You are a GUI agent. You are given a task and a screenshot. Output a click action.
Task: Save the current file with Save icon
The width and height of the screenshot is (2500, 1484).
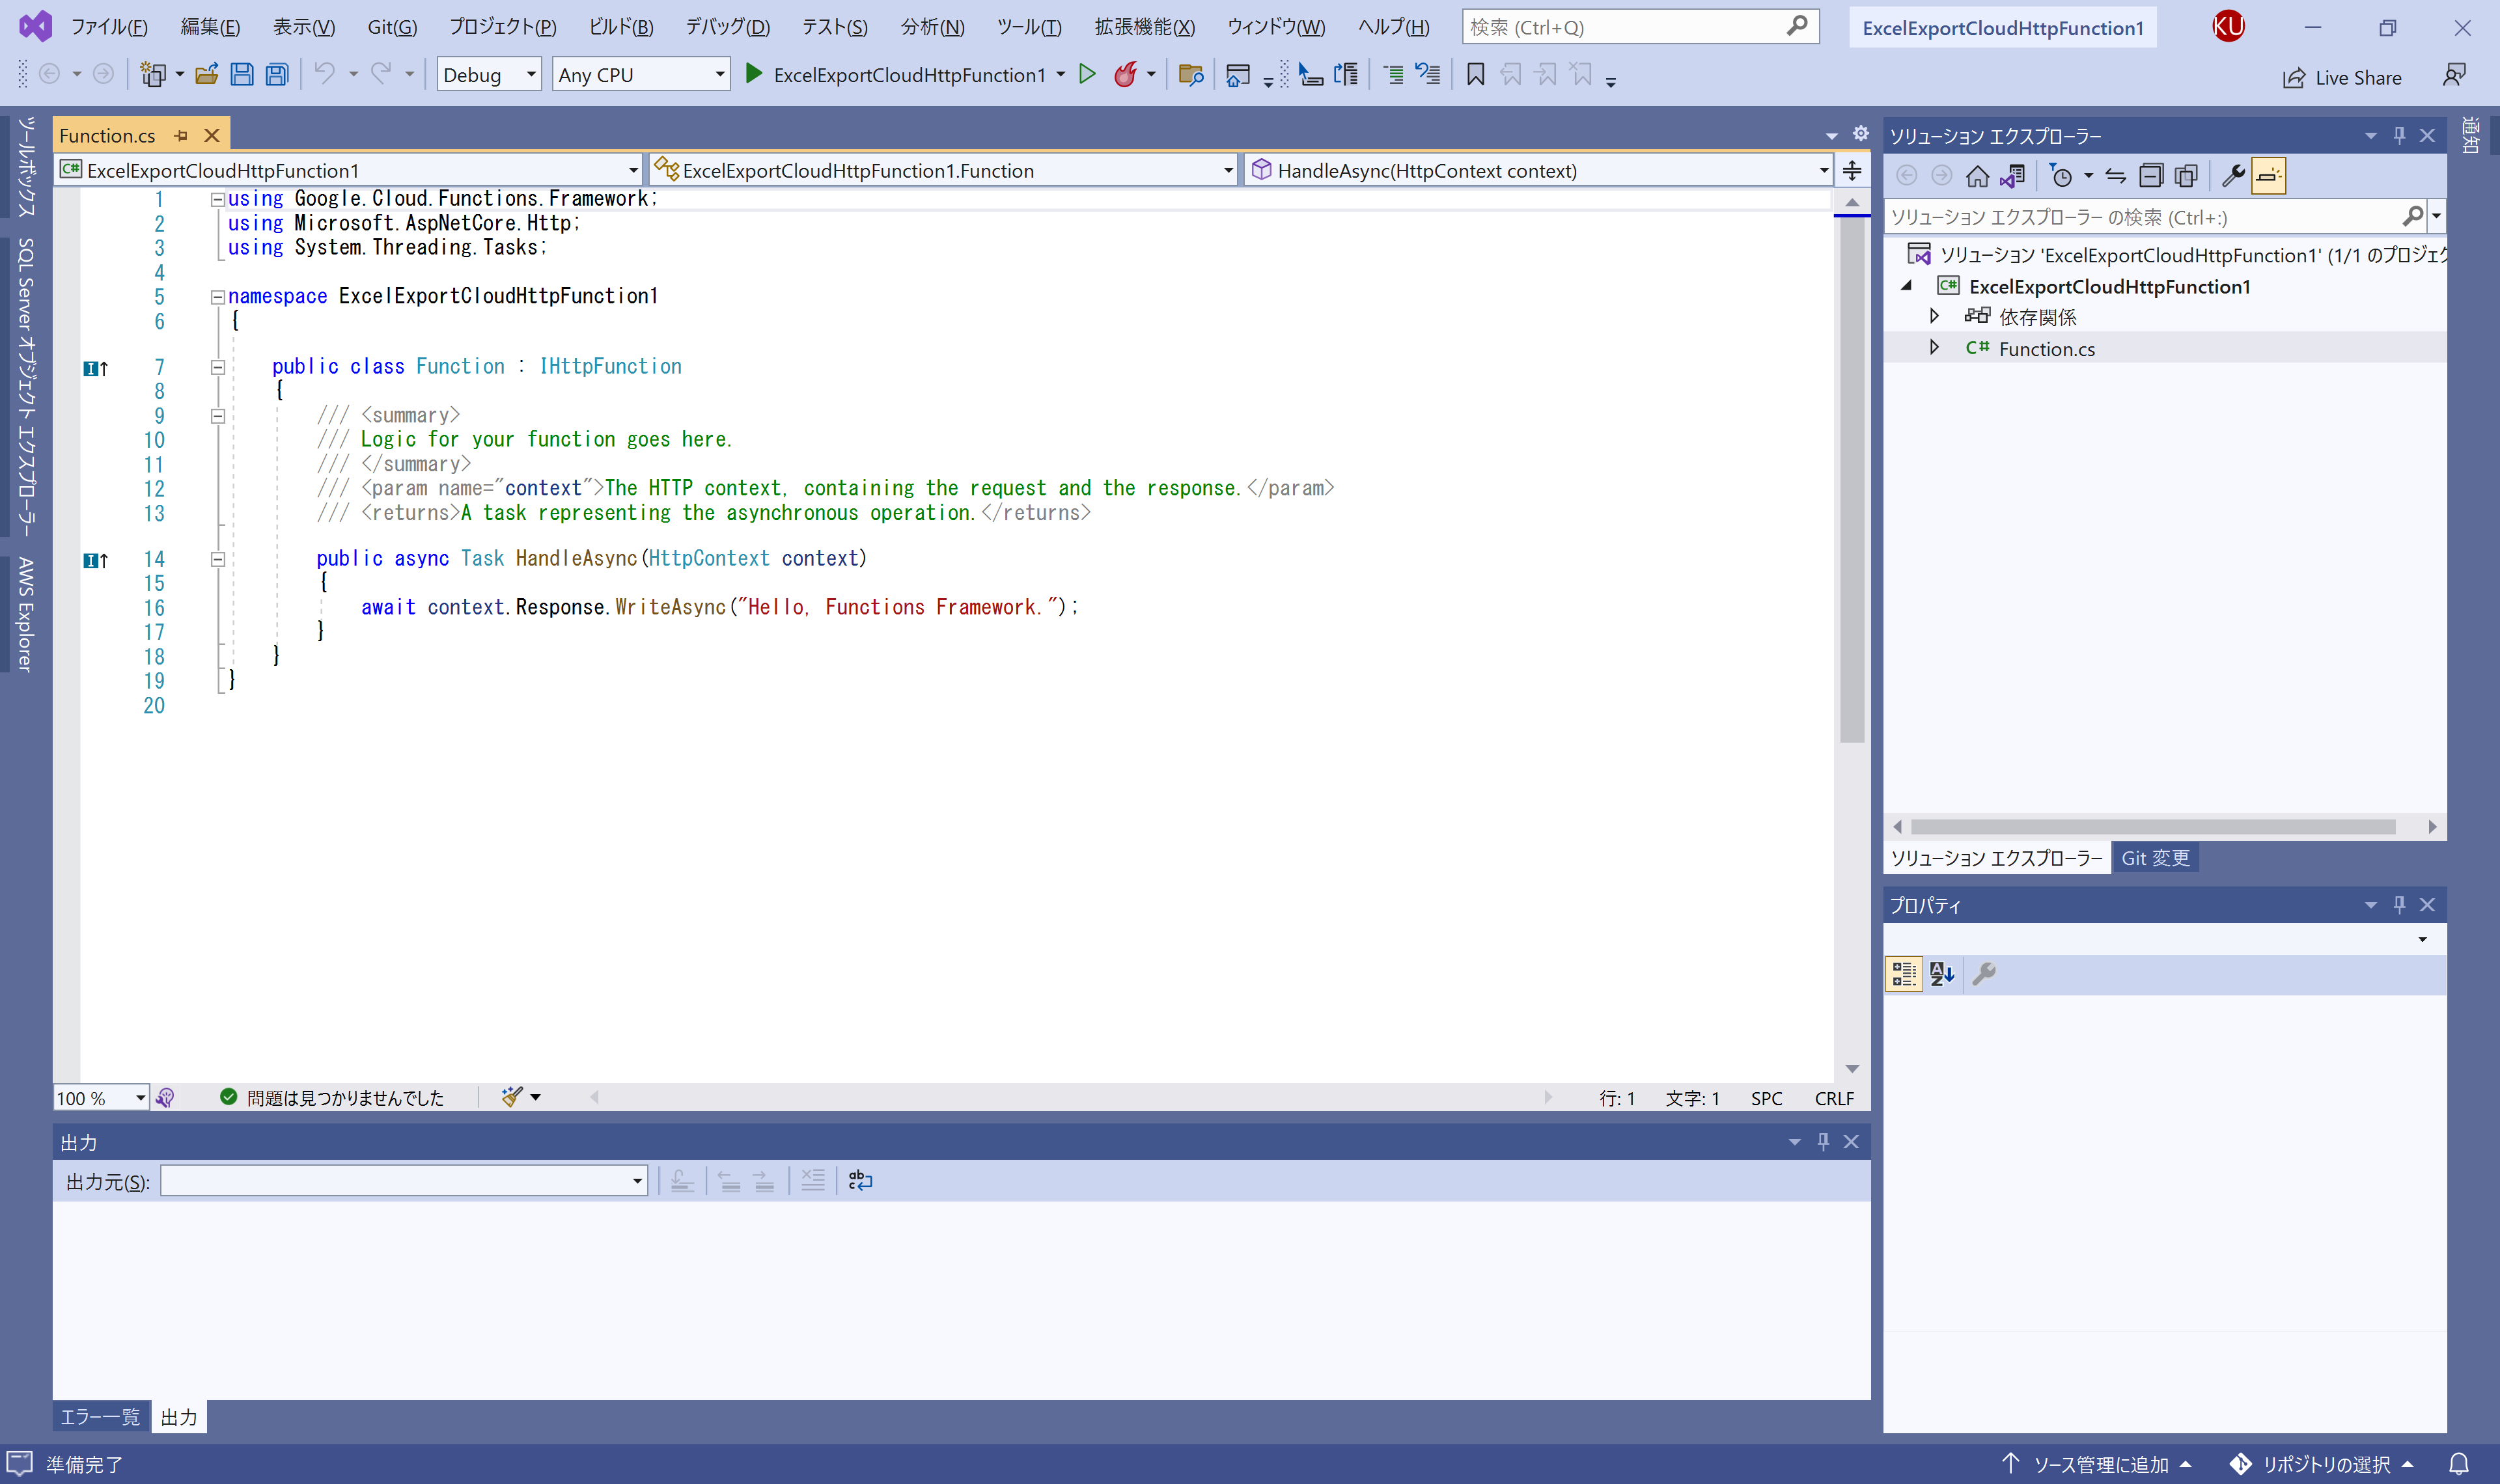pyautogui.click(x=242, y=75)
